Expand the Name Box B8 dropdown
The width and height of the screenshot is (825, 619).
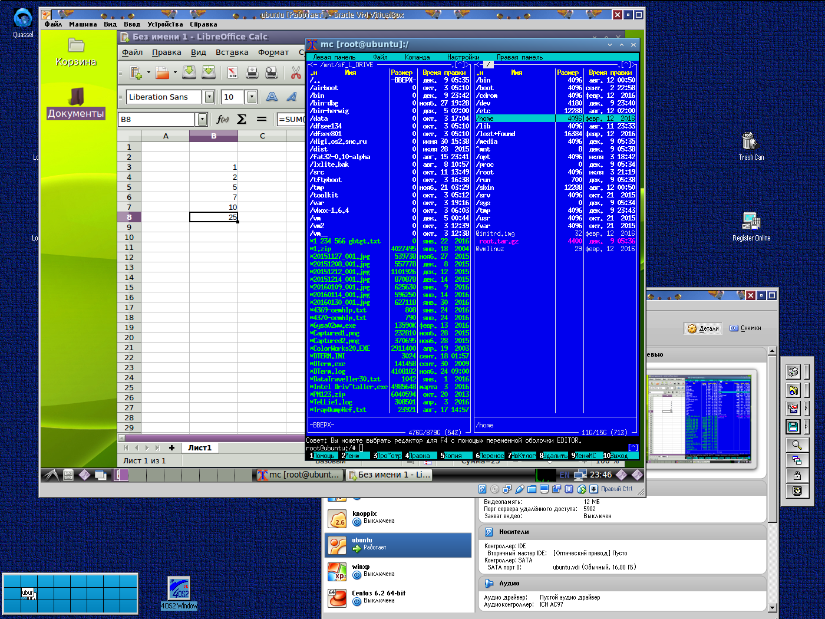pyautogui.click(x=202, y=119)
